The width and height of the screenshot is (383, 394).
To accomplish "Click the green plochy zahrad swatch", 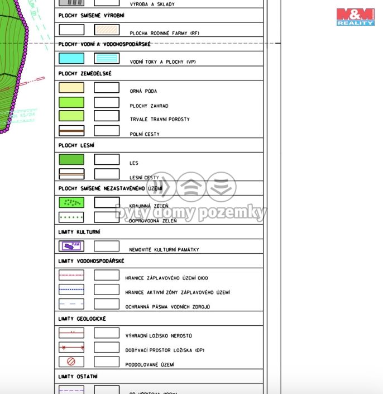I will (71, 102).
